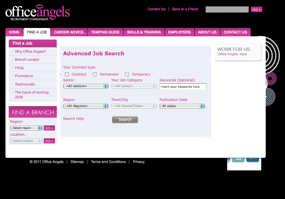Enable the Contract checkbox

67,74
